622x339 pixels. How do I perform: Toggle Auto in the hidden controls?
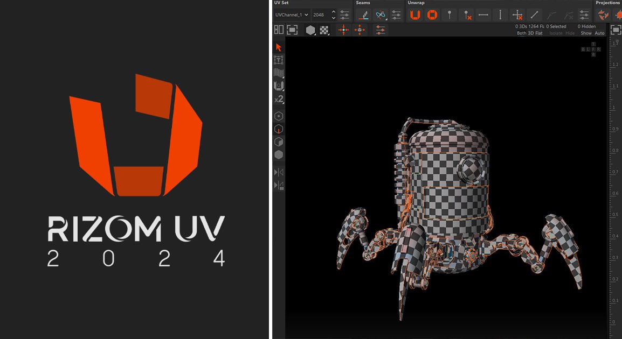point(599,33)
